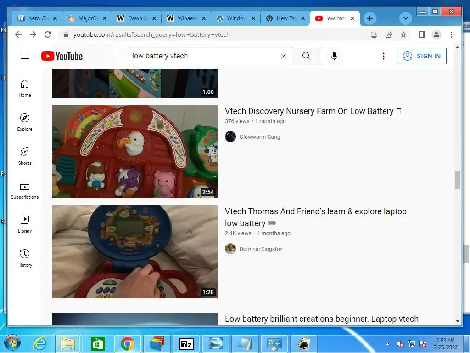Click the SIGN IN button
Viewport: 470px width, 353px height.
pyautogui.click(x=421, y=56)
